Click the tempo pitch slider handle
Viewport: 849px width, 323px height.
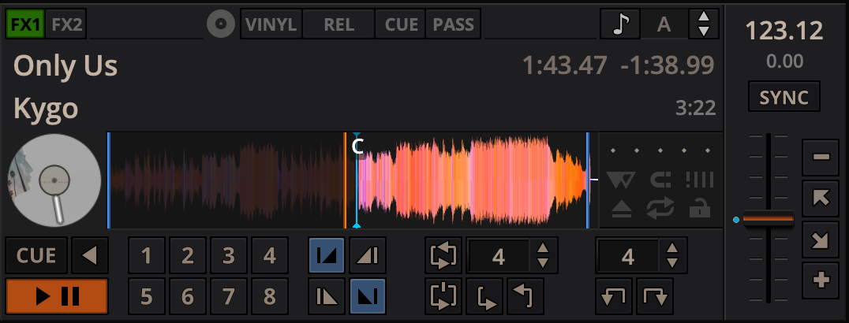tap(768, 220)
